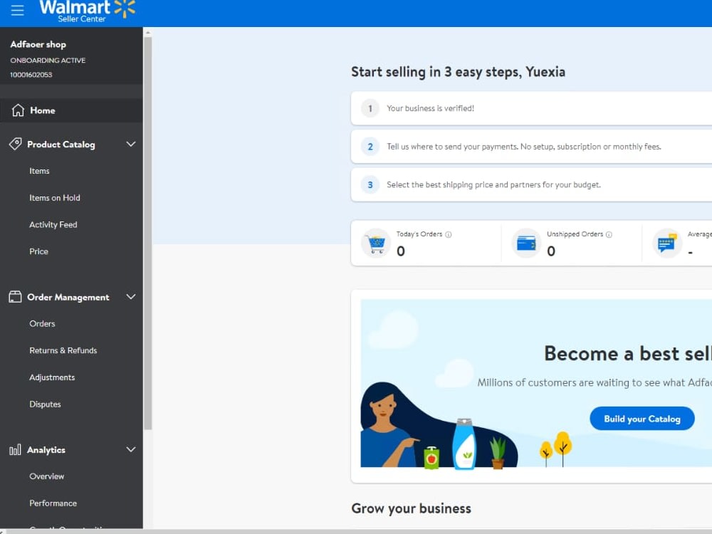Screen dimensions: 712x534
Task: Click the sidebar vertical scrollbar thumb
Action: click(147, 234)
